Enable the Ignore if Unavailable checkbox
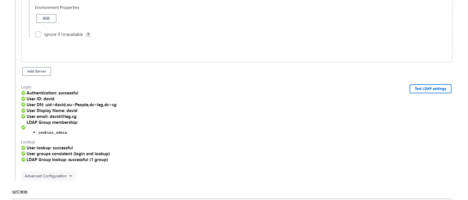 click(x=38, y=34)
